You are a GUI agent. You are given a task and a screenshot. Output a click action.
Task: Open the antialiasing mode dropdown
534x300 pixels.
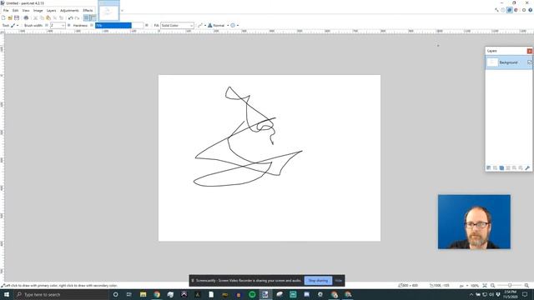pyautogui.click(x=202, y=26)
